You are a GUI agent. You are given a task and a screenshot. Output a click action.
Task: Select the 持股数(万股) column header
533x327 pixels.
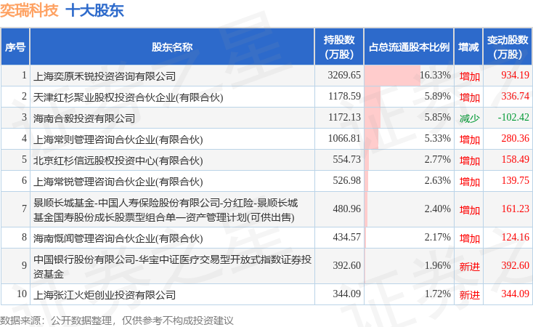[339, 47]
